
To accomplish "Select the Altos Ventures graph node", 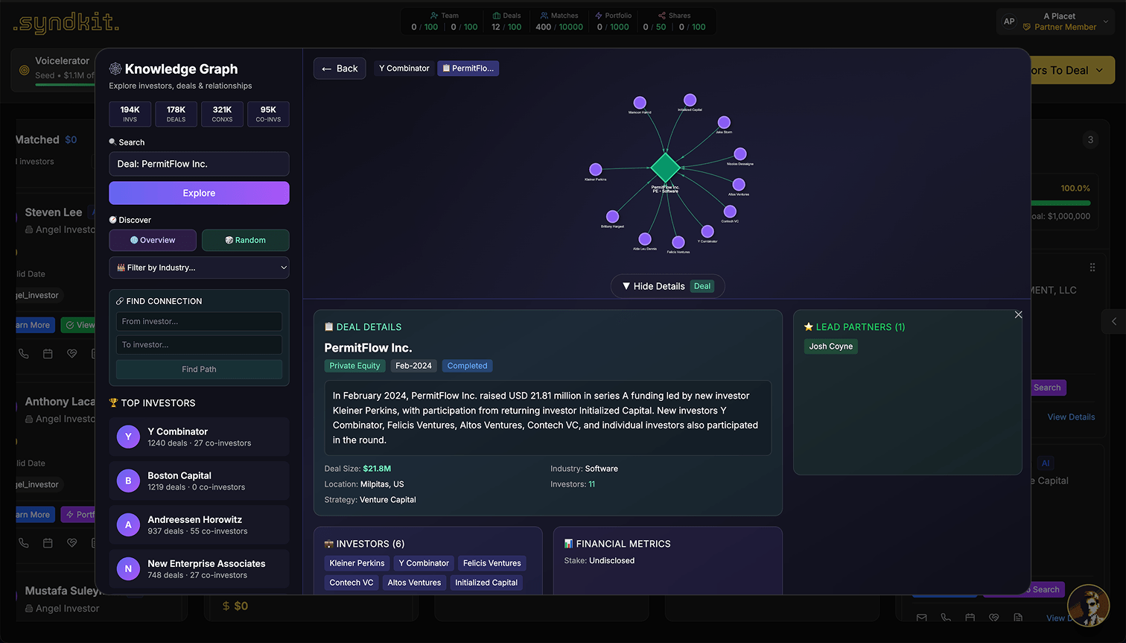I will tap(739, 185).
